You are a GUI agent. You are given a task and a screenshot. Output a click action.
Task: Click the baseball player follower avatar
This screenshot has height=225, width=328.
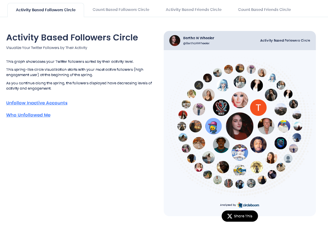click(240, 152)
